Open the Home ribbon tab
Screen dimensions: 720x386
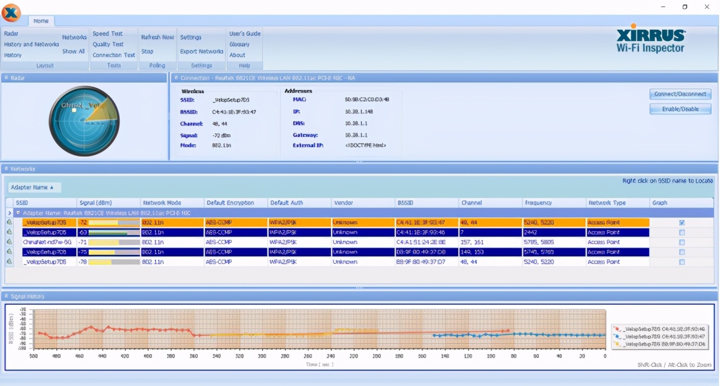41,21
